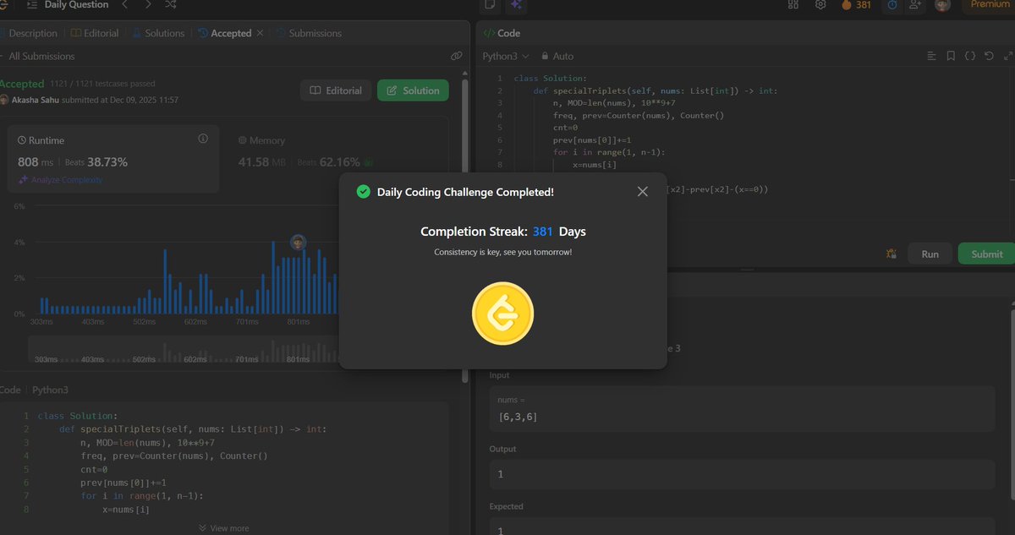1015x535 pixels.
Task: Switch to the Description tab
Action: point(34,33)
